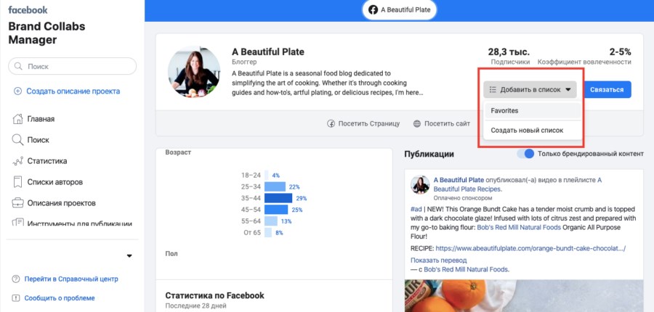Click the Facebook icon in A Beautiful Plate pill
The image size is (654, 312).
click(x=374, y=9)
